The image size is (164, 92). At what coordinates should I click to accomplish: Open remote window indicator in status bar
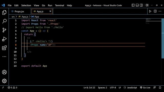pyautogui.click(x=3, y=87)
